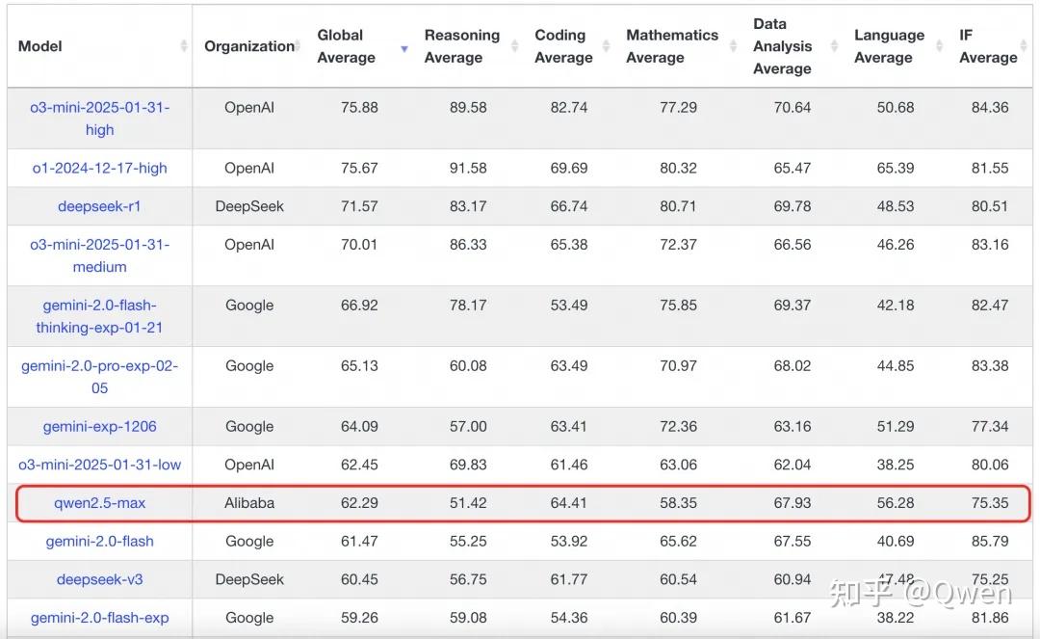Open the o3-mini-2025-01-31-high model link
Screen dimensions: 1040x639
pos(99,119)
